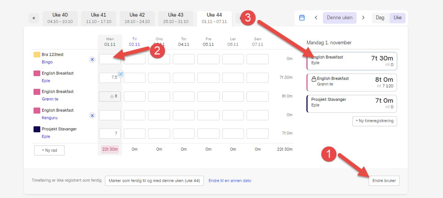Open the Uke 42 tab
This screenshot has height=198, width=443.
pyautogui.click(x=137, y=18)
